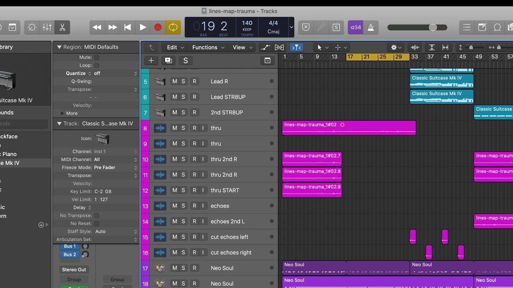Click the Fast Forward transport button

(x=113, y=27)
